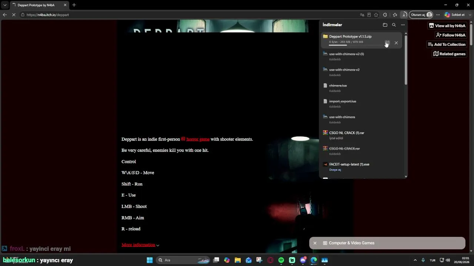Open the Sohbet et Copilot chat
This screenshot has height=266, width=474.
click(454, 15)
